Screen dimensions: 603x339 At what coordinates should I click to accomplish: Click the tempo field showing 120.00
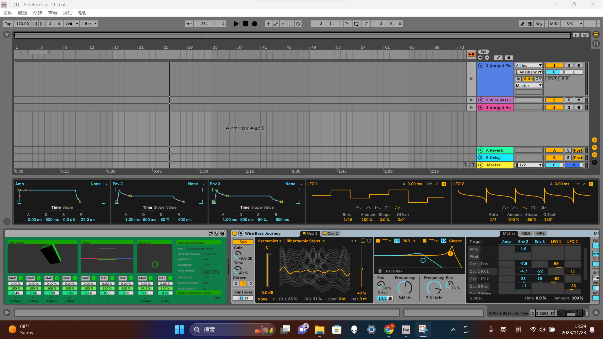(22, 24)
